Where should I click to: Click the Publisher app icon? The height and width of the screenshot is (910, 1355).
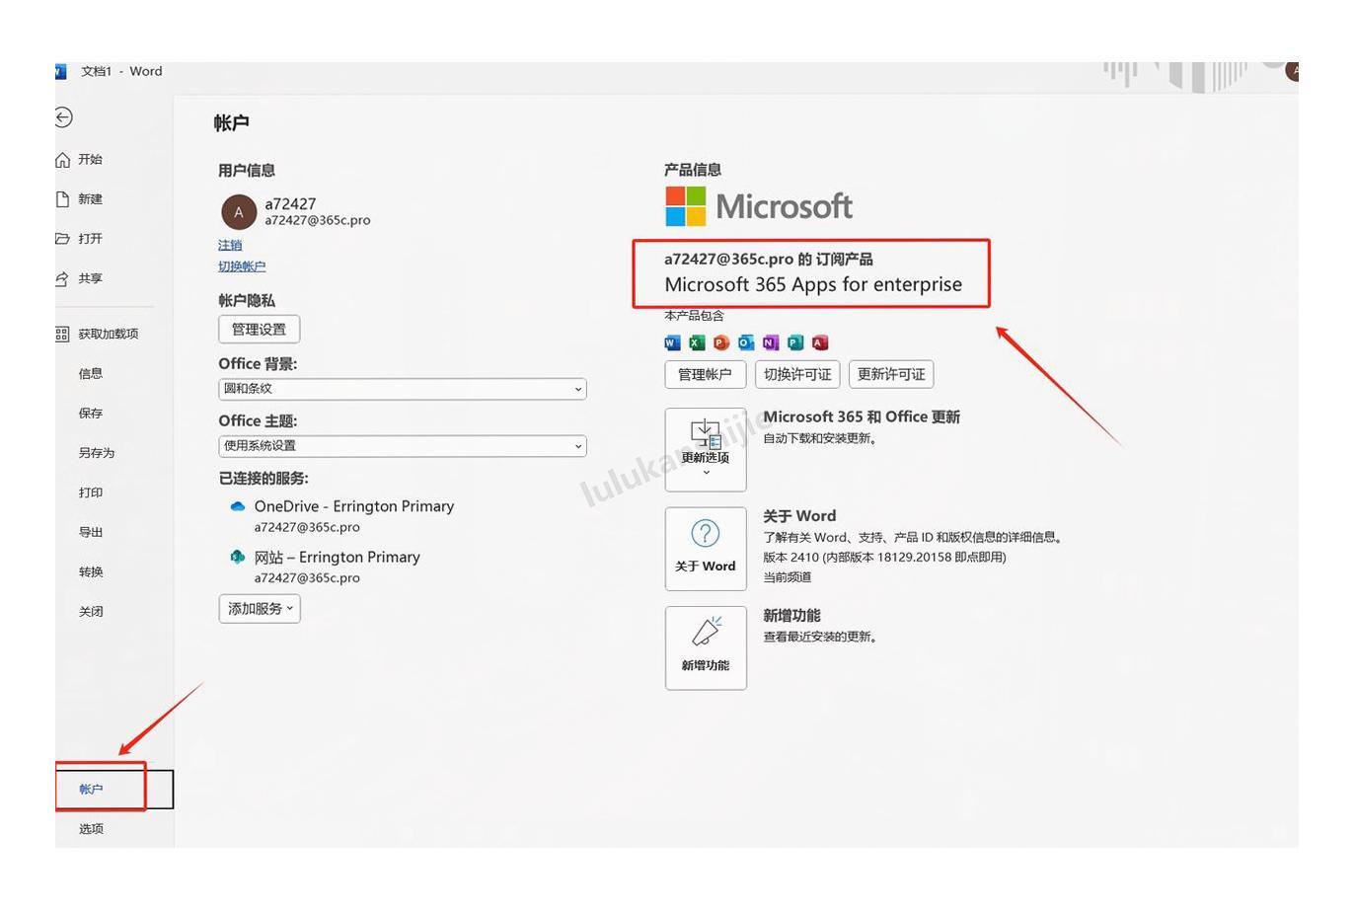[795, 342]
